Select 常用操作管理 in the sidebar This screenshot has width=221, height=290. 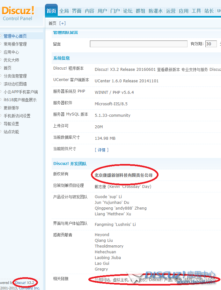pyautogui.click(x=15, y=44)
